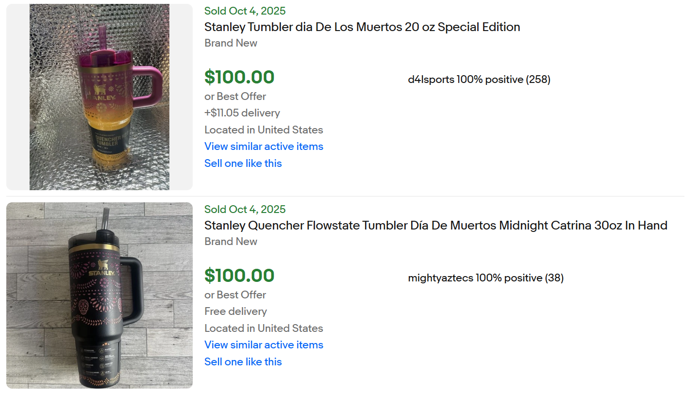View similar active items for the 20 oz tumbler
Image resolution: width=699 pixels, height=393 pixels.
tap(264, 147)
